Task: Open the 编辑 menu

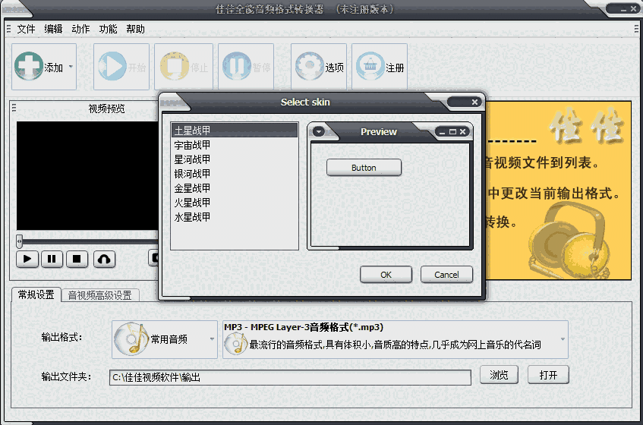Action: click(x=53, y=29)
